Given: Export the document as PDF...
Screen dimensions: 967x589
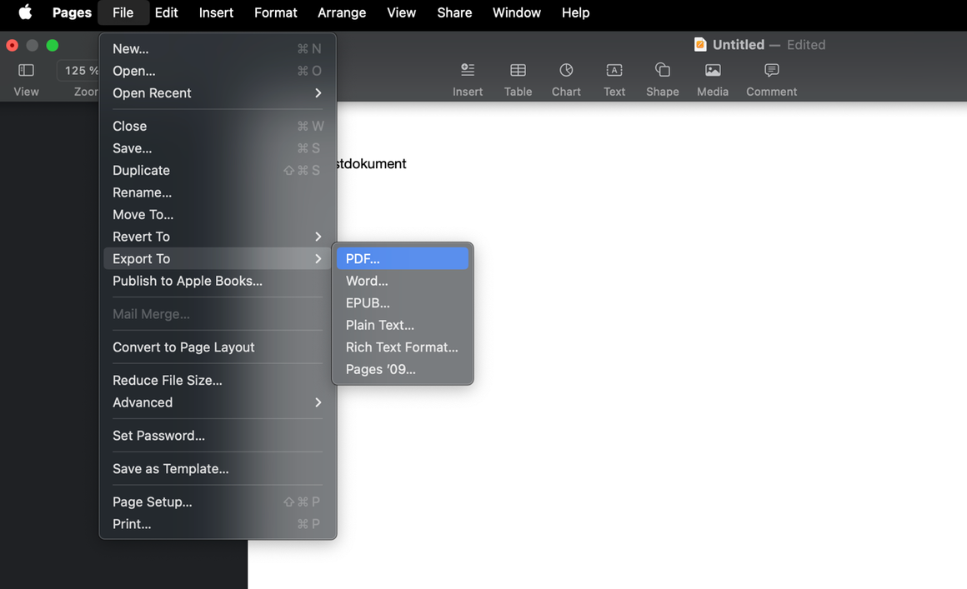Looking at the screenshot, I should tap(402, 259).
